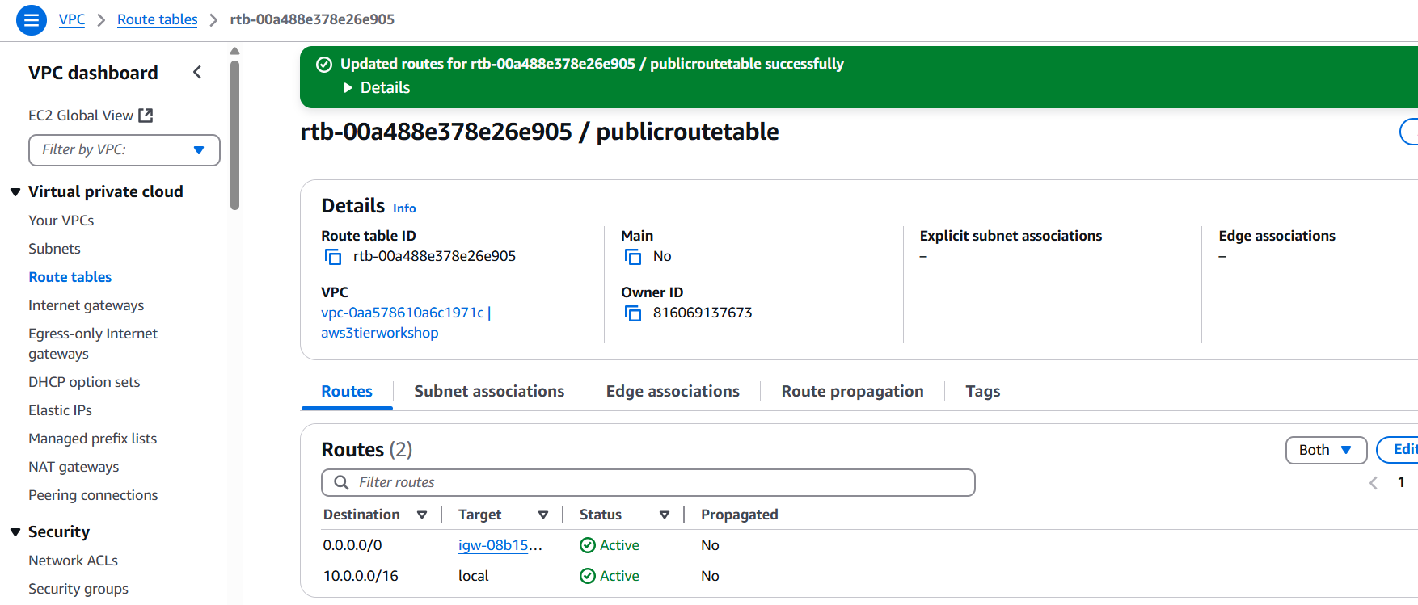Go to VPC breadcrumb link
The height and width of the screenshot is (605, 1418).
[72, 19]
